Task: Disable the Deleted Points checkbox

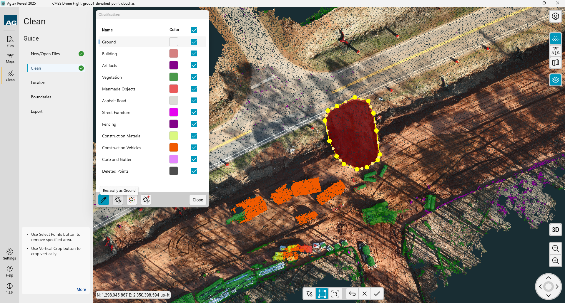Action: click(x=194, y=171)
